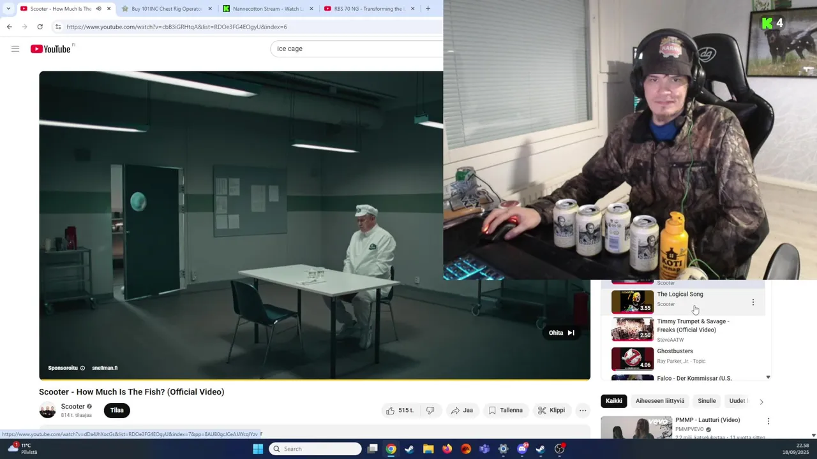The width and height of the screenshot is (817, 459).
Task: Like the video with thumbs up
Action: click(x=400, y=411)
